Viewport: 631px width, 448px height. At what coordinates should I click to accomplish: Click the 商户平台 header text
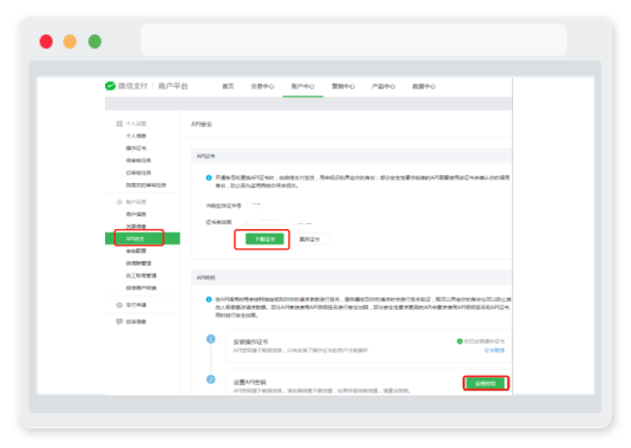173,86
